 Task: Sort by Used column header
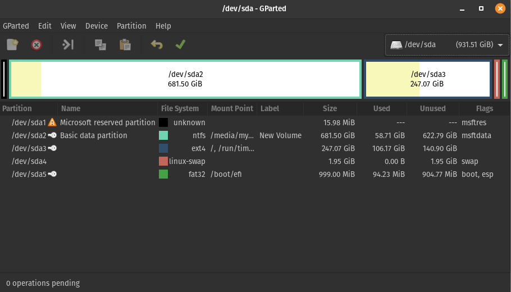click(x=382, y=108)
